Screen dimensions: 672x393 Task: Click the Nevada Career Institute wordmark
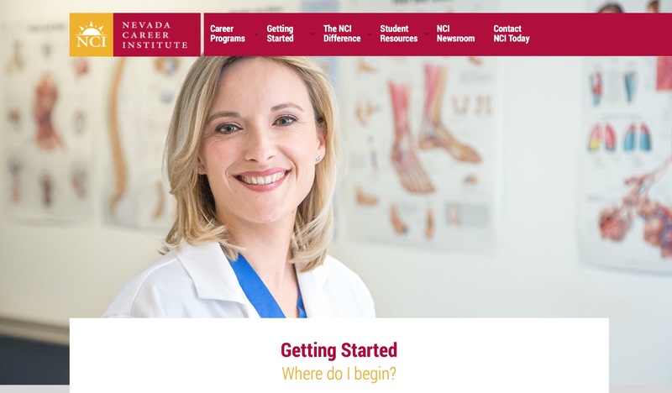point(155,34)
